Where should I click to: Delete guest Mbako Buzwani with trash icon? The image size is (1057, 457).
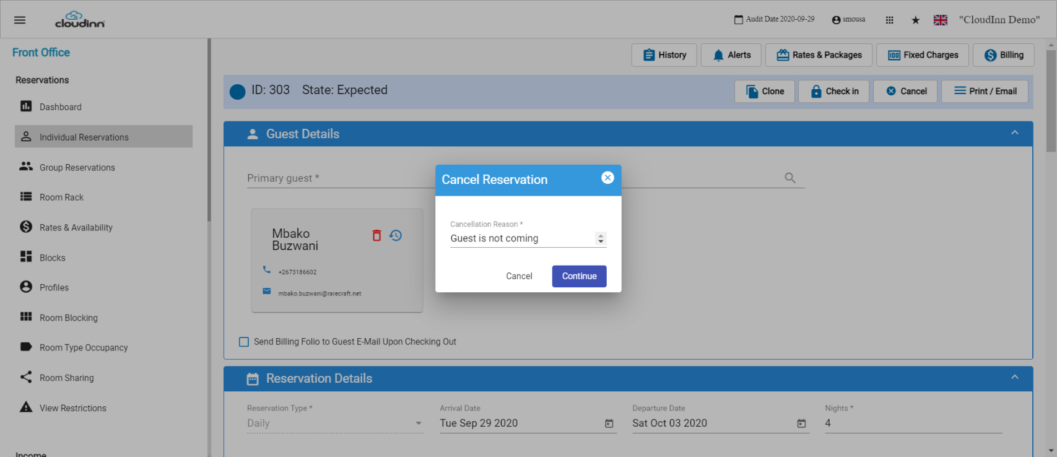(376, 235)
